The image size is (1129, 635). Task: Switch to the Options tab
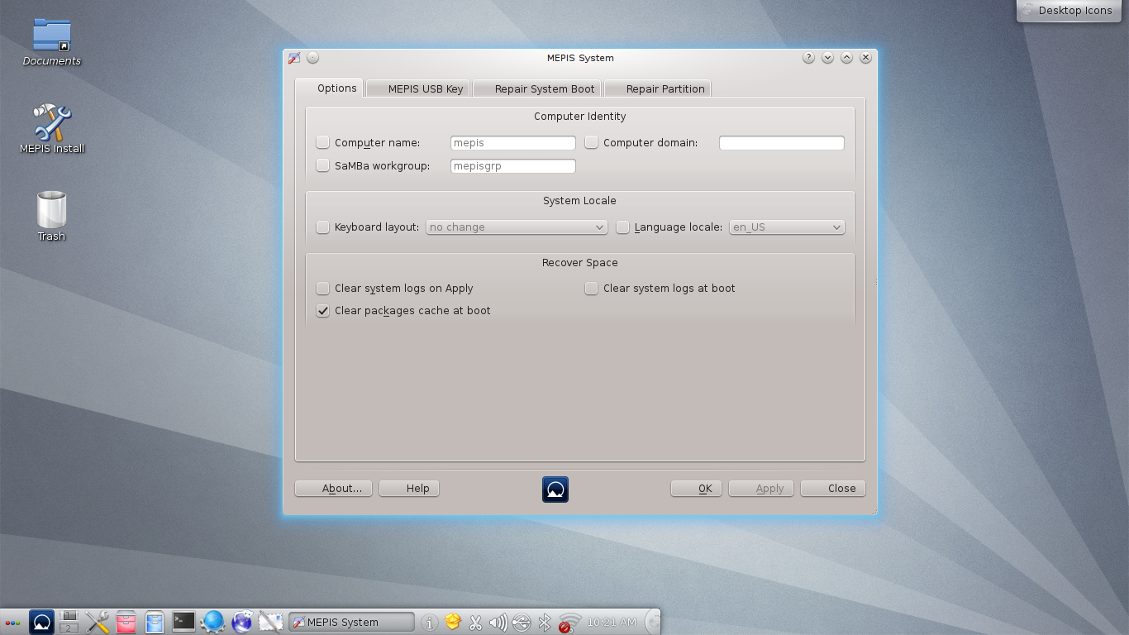click(x=329, y=88)
